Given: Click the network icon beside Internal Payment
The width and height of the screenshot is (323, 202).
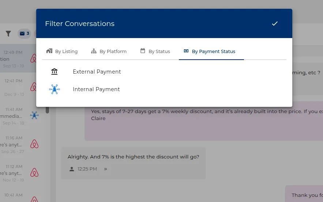Looking at the screenshot, I should click(x=55, y=89).
